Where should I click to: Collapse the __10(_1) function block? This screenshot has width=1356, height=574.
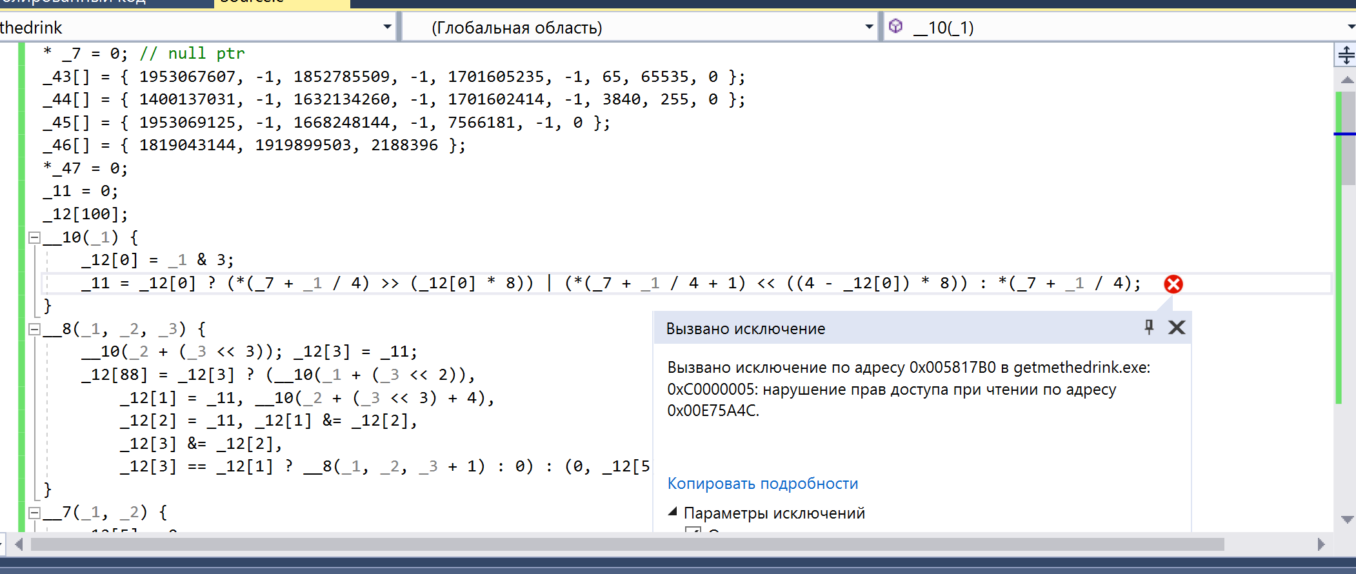click(35, 238)
